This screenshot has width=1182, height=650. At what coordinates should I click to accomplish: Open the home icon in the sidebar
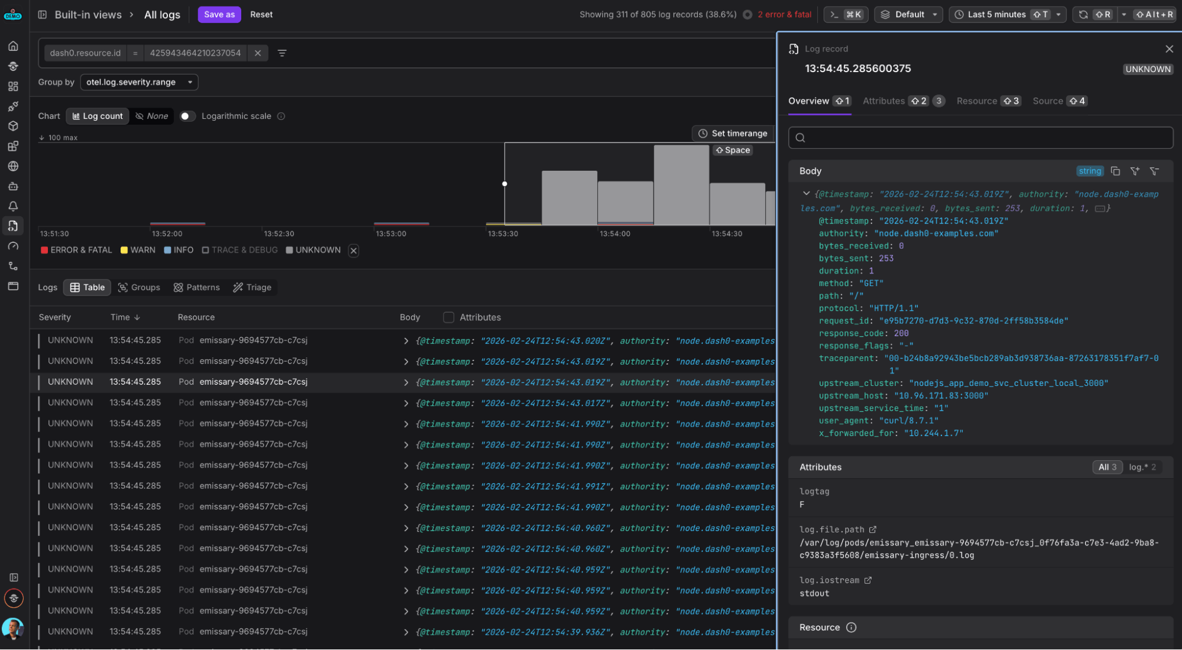(13, 46)
